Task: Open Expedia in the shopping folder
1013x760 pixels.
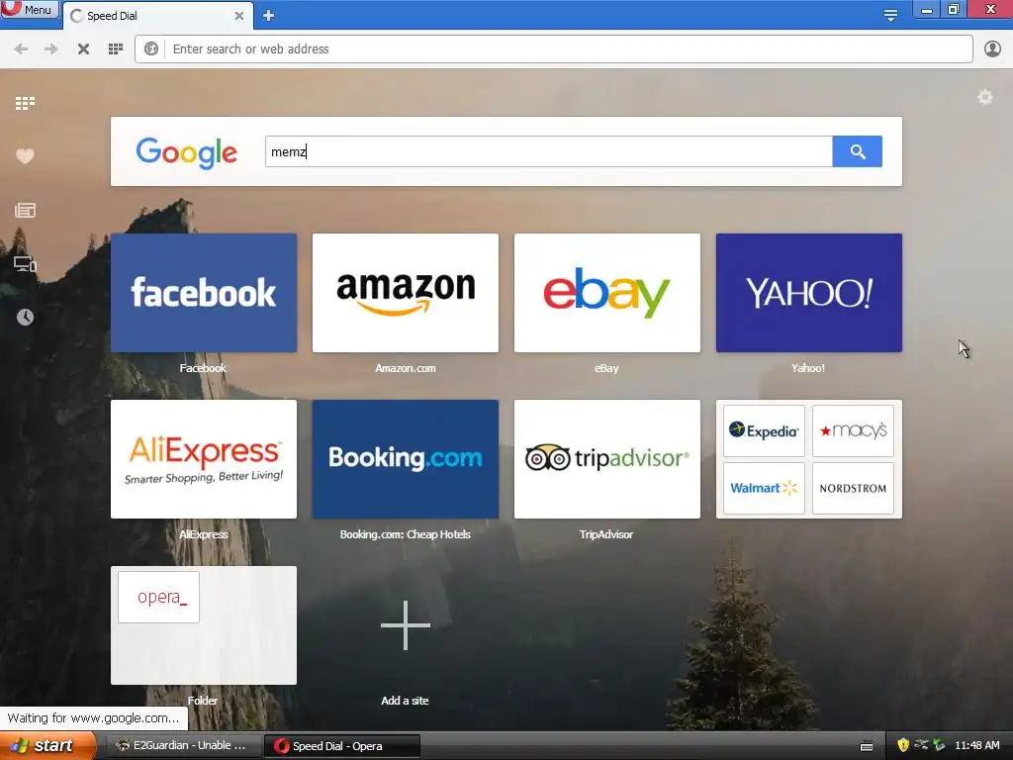Action: pos(764,431)
